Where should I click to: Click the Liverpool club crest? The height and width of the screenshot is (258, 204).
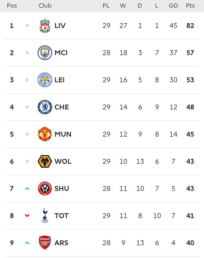(45, 26)
